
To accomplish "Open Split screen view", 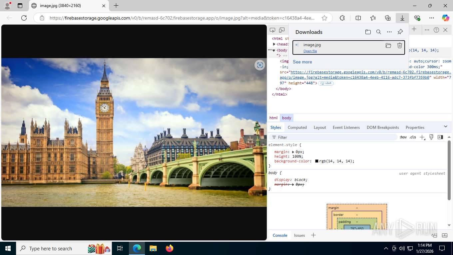I will (x=358, y=18).
